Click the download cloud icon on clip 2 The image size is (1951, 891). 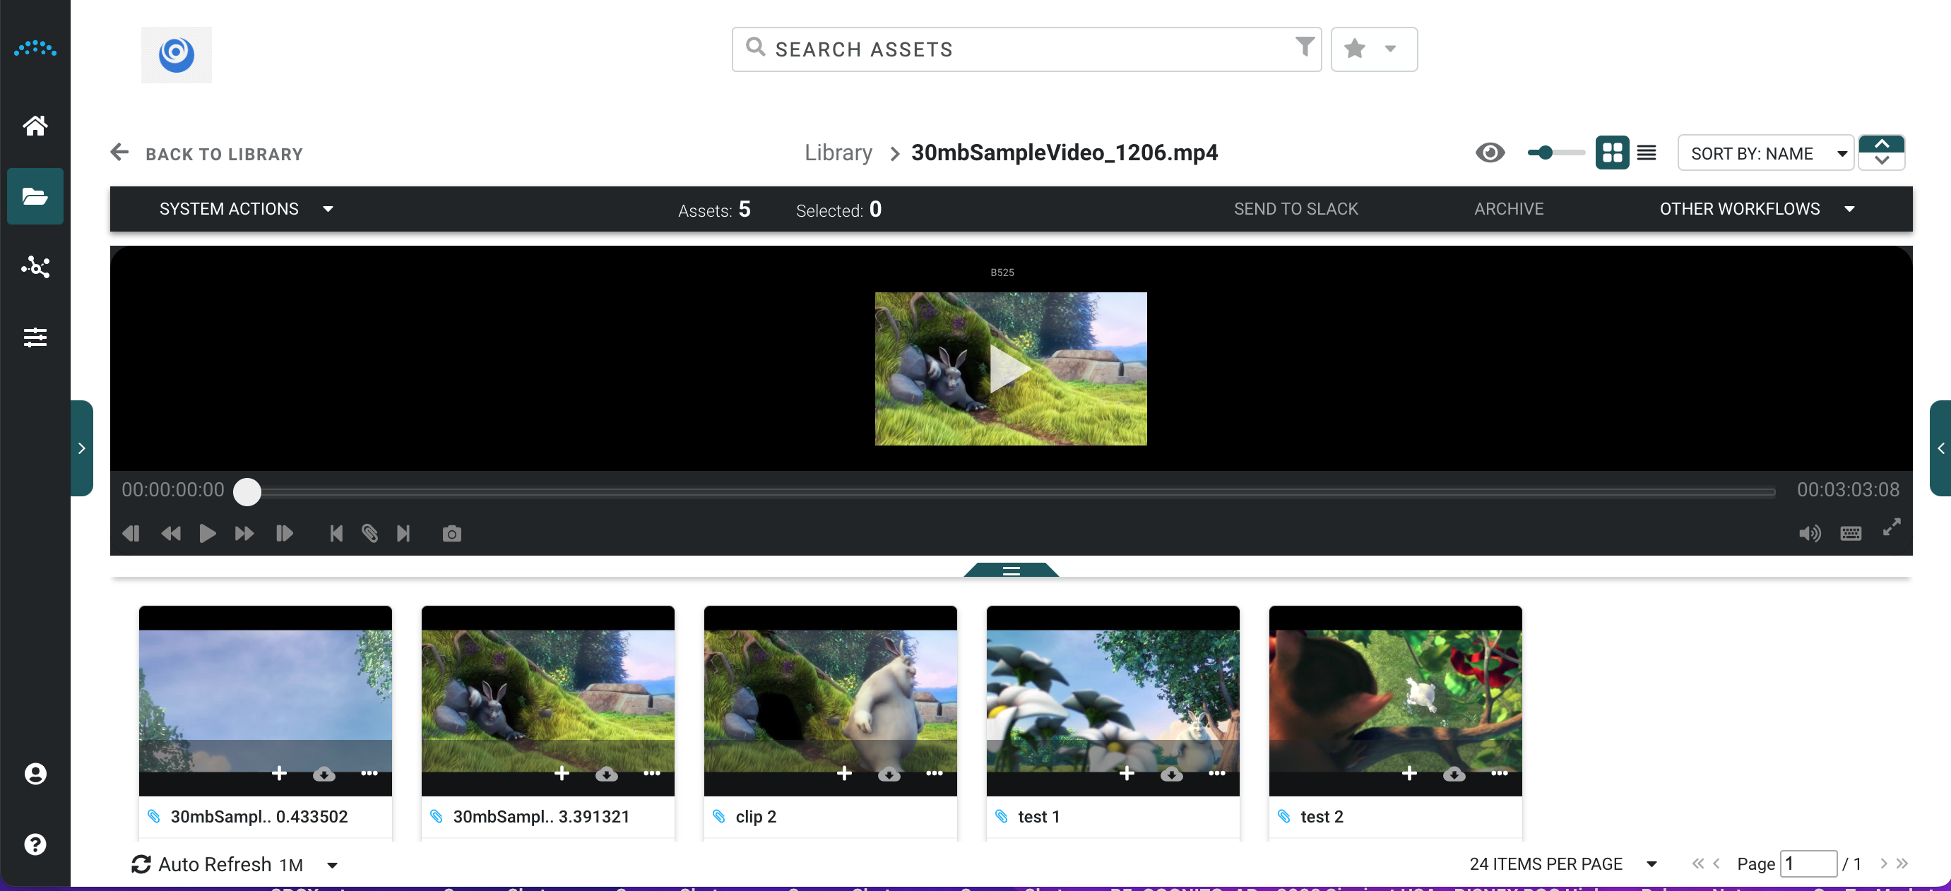click(x=889, y=774)
